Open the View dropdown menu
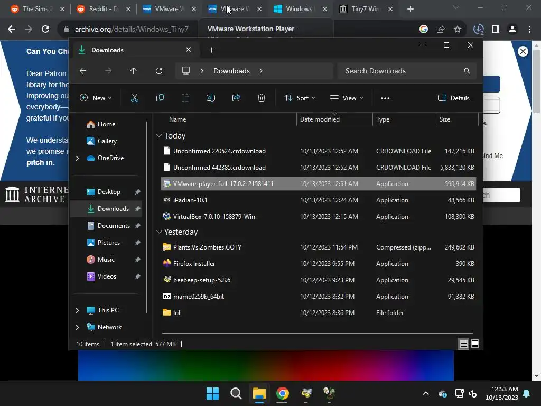The image size is (541, 406). coord(347,98)
